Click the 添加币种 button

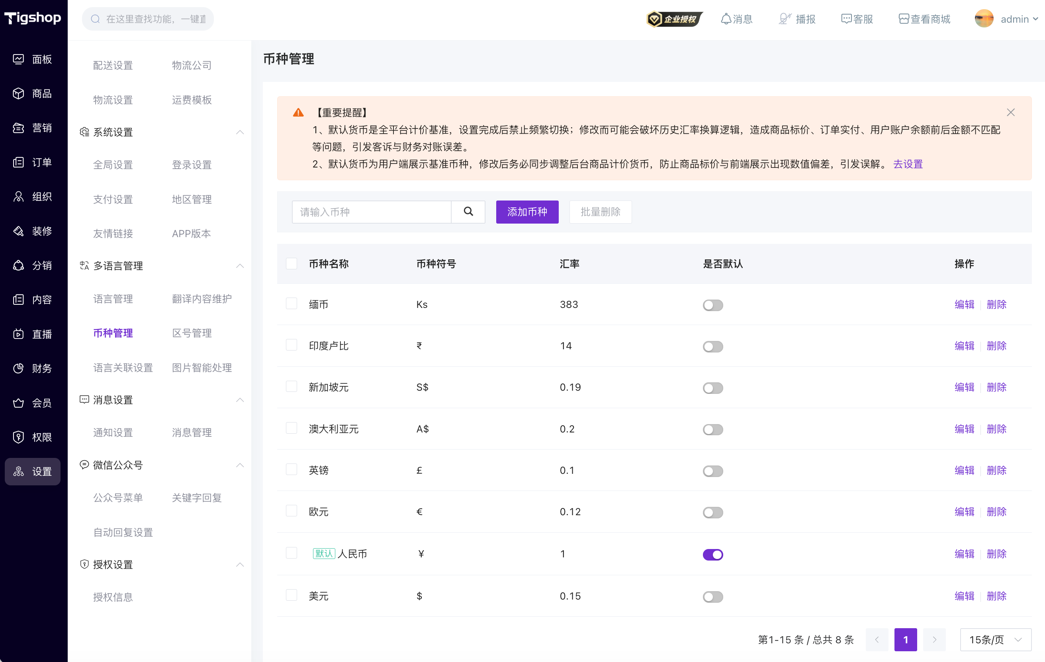pos(527,212)
